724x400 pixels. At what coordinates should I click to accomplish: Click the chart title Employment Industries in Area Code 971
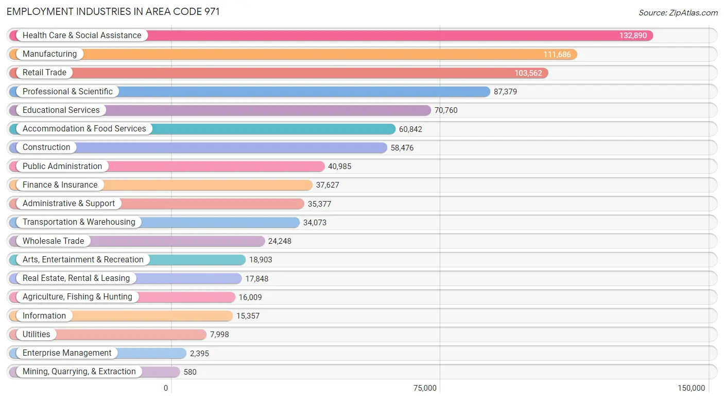(x=113, y=11)
